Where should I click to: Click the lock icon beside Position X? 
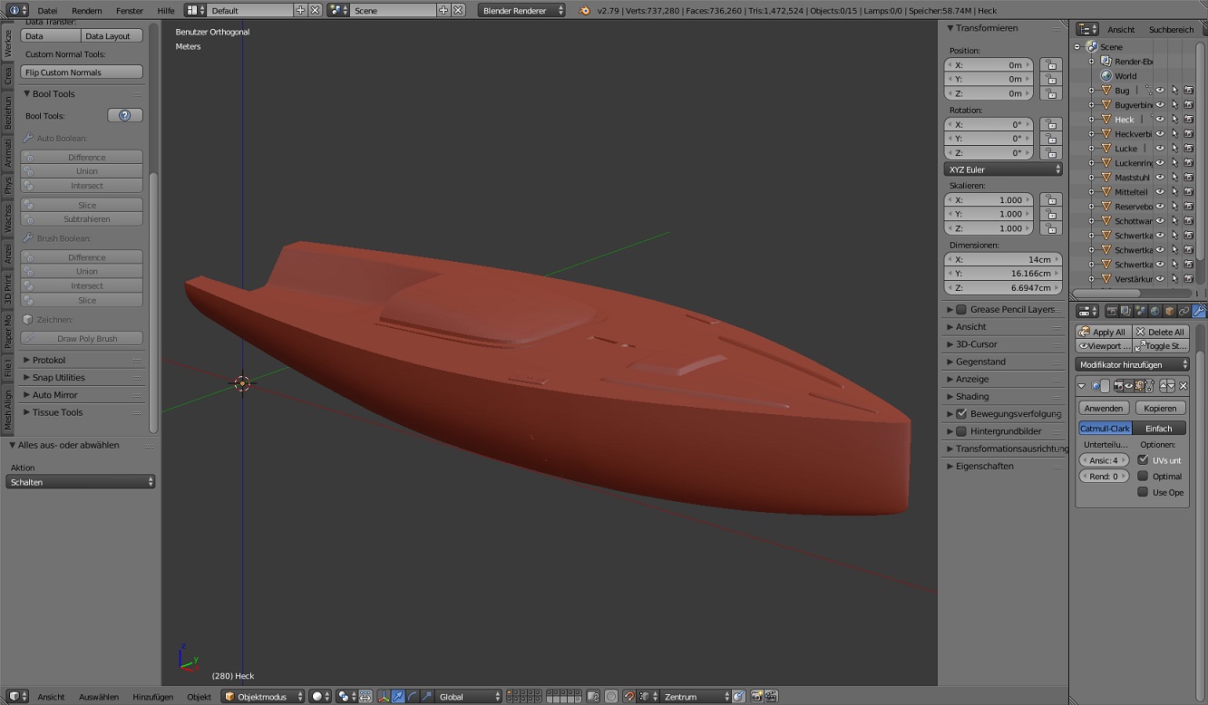[x=1050, y=65]
